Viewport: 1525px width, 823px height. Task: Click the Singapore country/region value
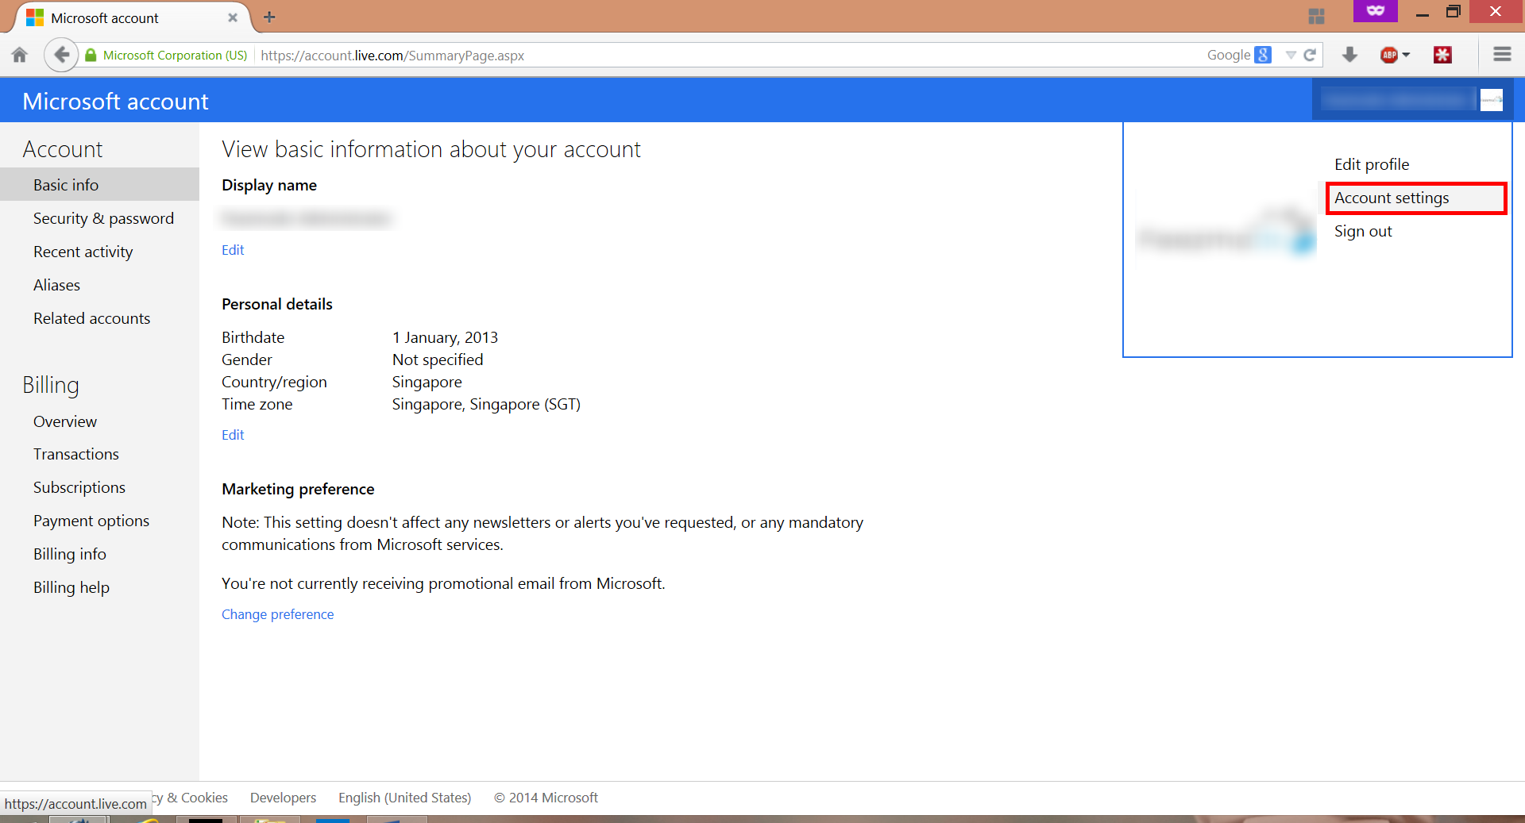pyautogui.click(x=427, y=382)
